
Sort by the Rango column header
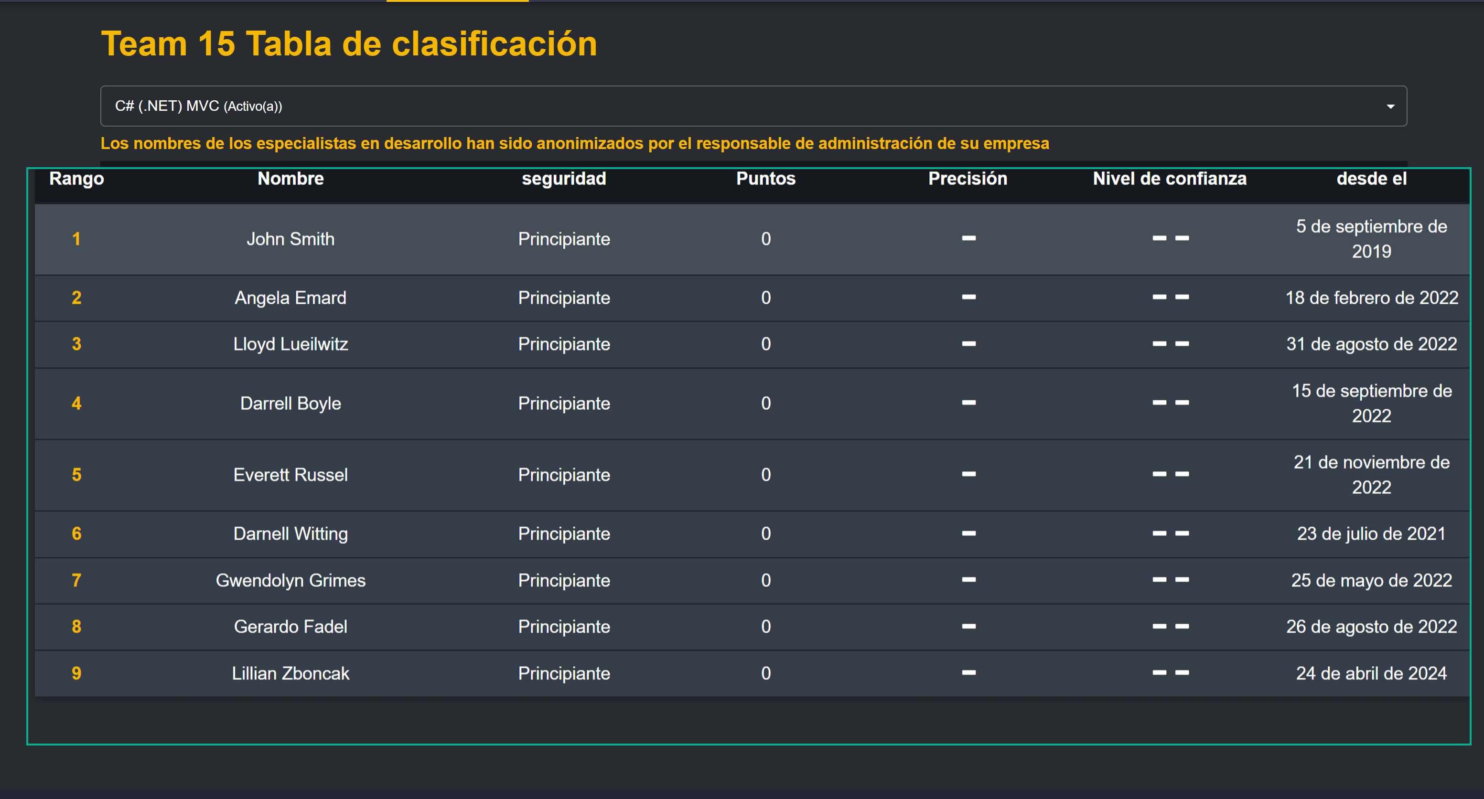[x=76, y=179]
